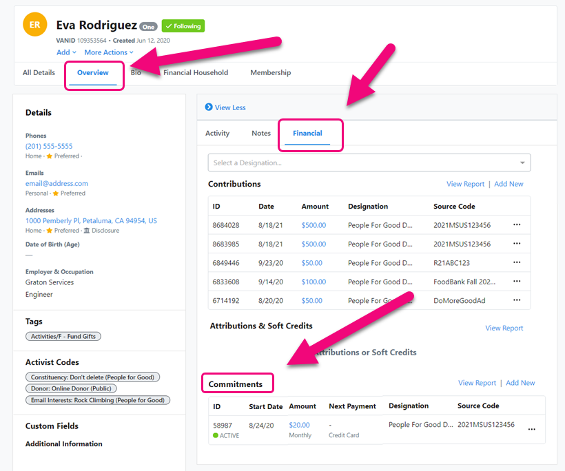The image size is (565, 471).
Task: Click the Date column header in Contributions
Action: pyautogui.click(x=266, y=207)
